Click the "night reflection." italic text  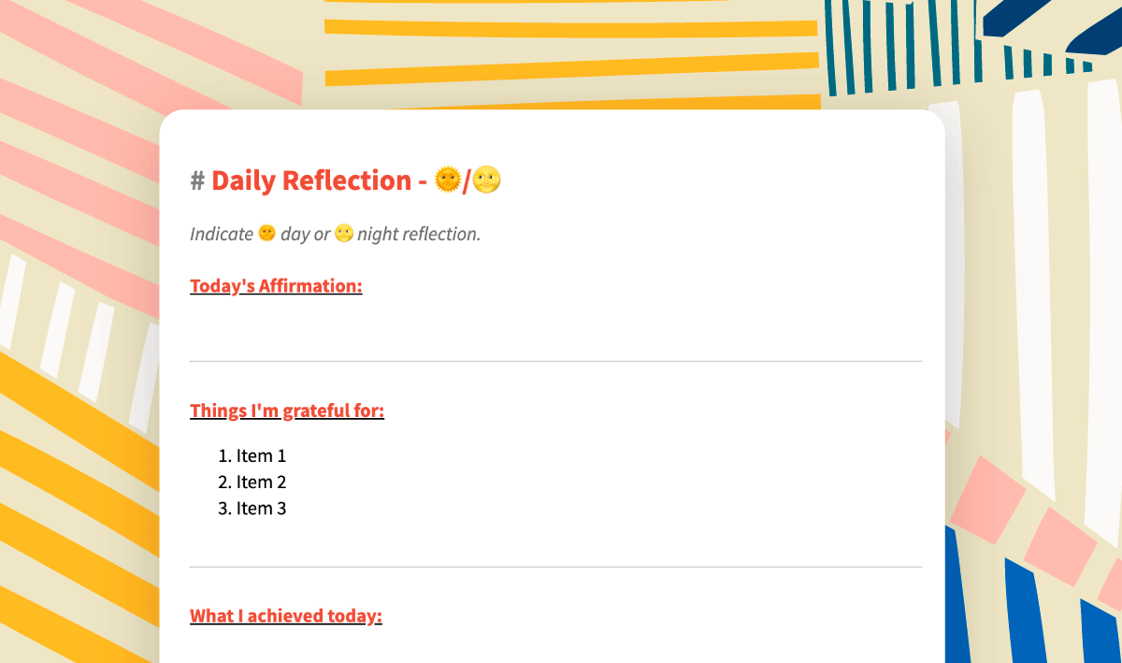[x=419, y=234]
